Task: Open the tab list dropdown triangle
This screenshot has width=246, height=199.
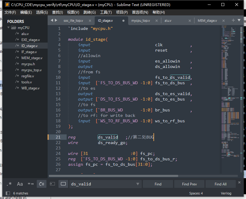Action: point(239,20)
